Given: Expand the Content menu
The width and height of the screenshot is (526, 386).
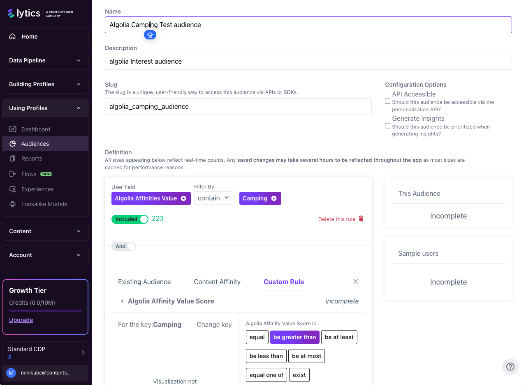Looking at the screenshot, I should (x=45, y=231).
